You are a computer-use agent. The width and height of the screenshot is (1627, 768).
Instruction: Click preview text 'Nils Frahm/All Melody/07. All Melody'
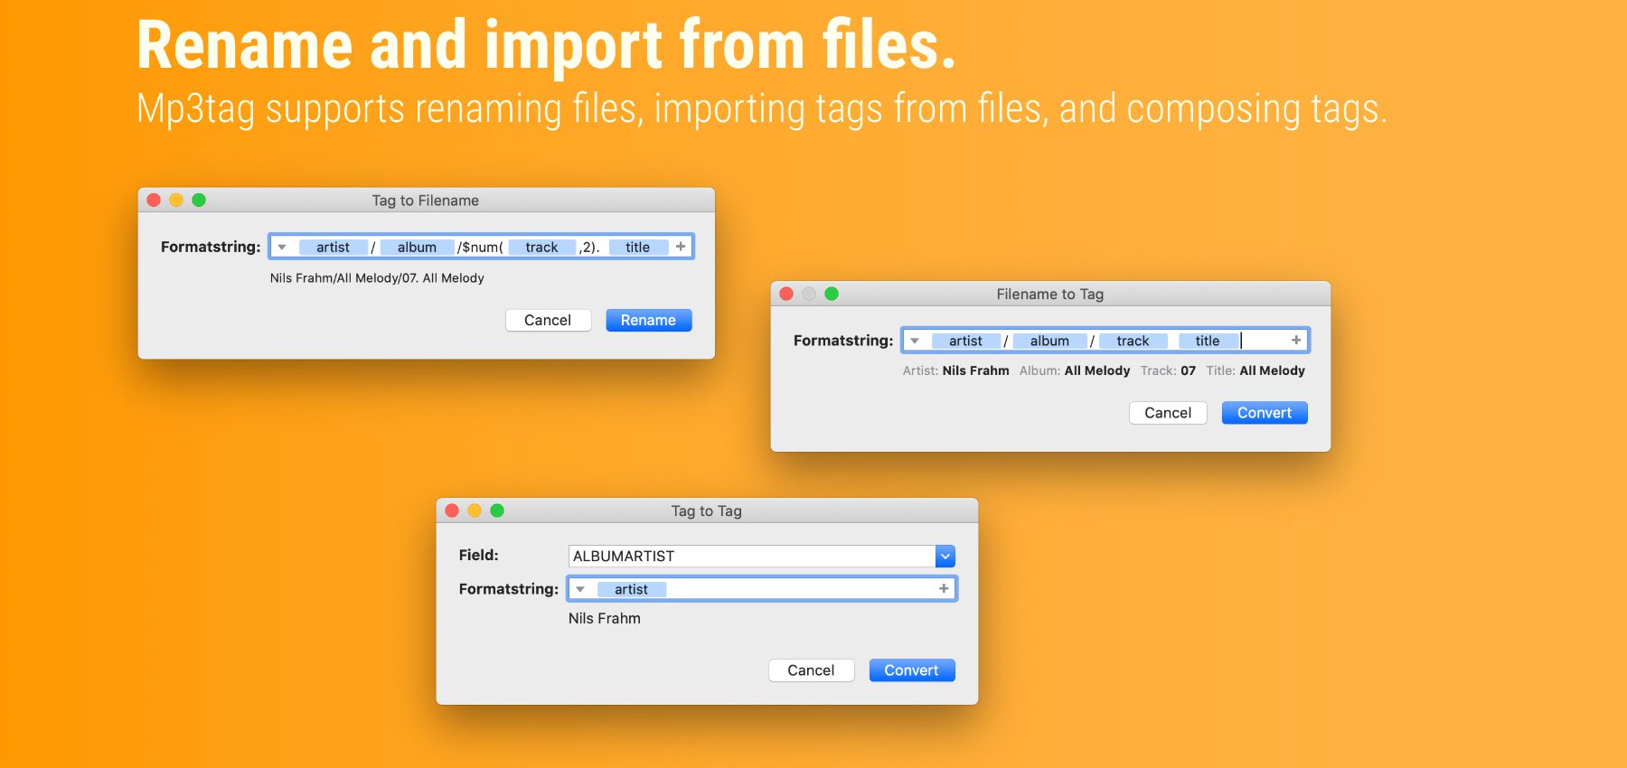(377, 278)
